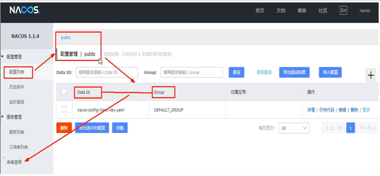Select 订阅者列表 in the sidebar
Viewport: 380px width, 176px height.
[19, 147]
